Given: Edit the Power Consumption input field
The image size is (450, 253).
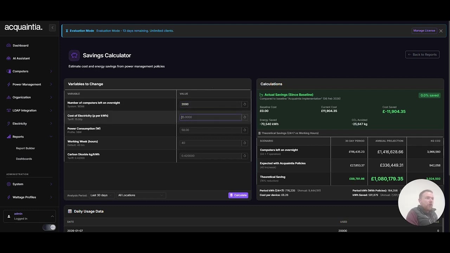Looking at the screenshot, I should [211, 130].
